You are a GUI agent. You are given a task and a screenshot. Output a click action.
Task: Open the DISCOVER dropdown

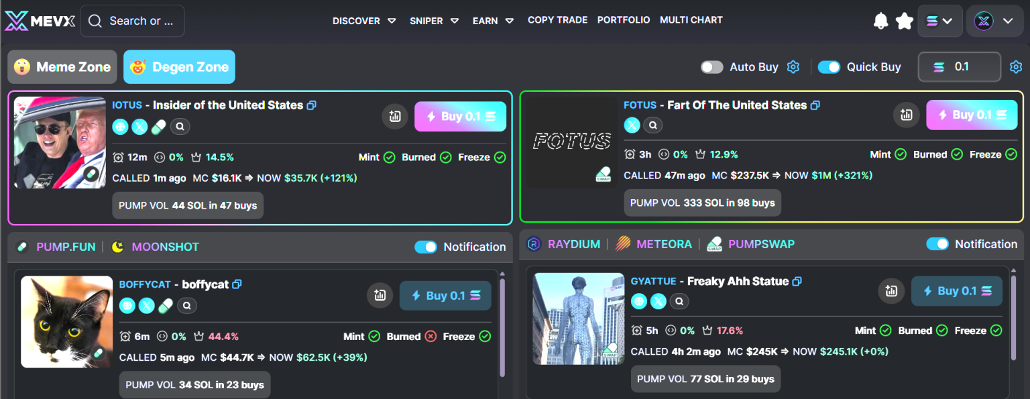click(x=363, y=21)
